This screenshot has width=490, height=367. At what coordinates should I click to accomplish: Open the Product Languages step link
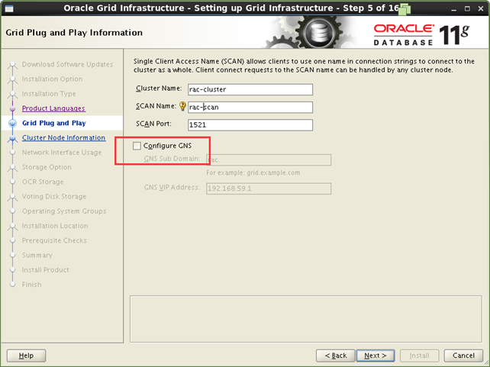[x=53, y=108]
